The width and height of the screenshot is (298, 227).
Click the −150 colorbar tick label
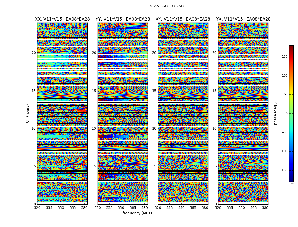click(x=283, y=170)
